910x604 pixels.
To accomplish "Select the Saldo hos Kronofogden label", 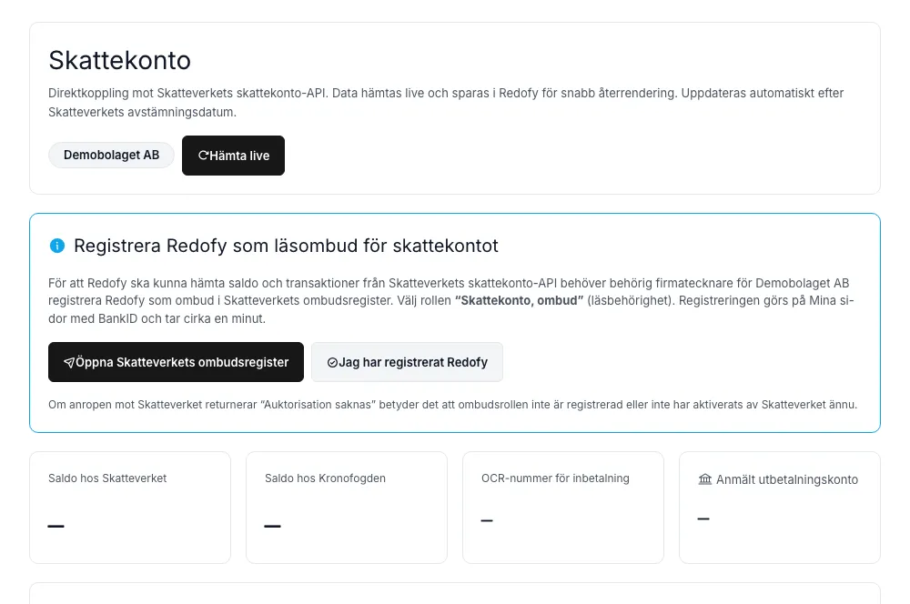I will click(325, 478).
